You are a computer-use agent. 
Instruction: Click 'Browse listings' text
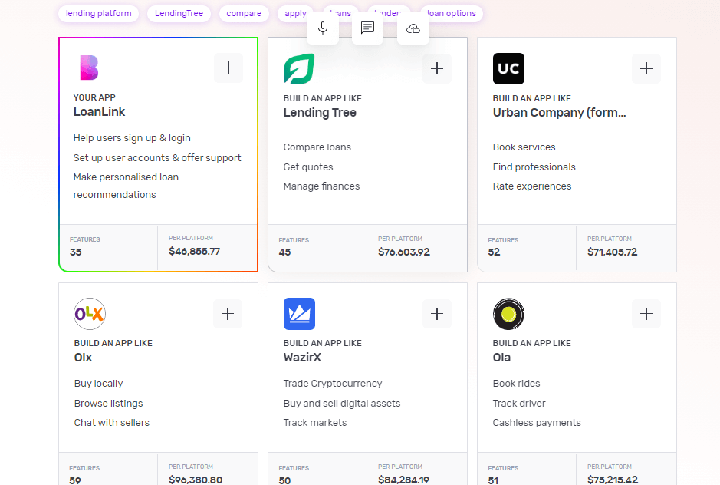click(x=108, y=403)
